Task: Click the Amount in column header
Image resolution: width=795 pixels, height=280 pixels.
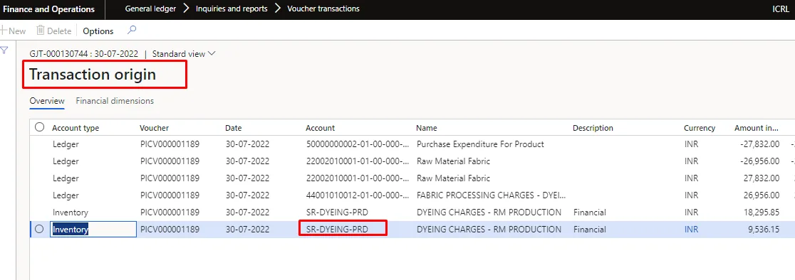Action: (756, 128)
